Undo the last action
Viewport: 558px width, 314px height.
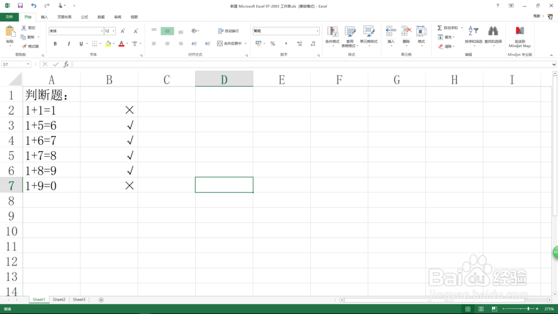[x=33, y=6]
